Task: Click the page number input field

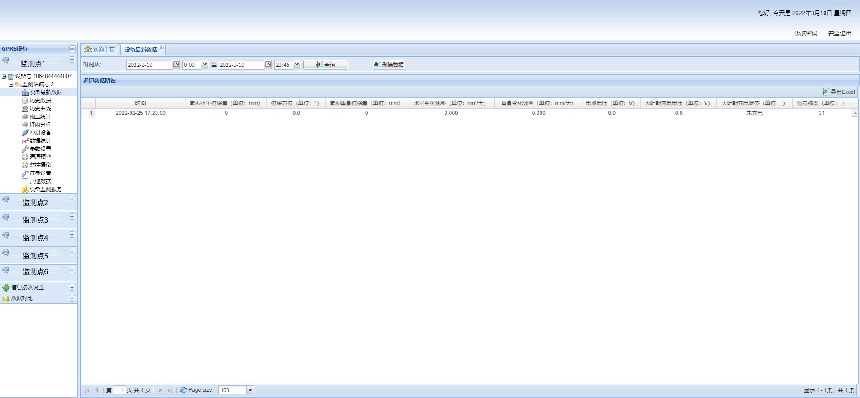Action: (119, 390)
